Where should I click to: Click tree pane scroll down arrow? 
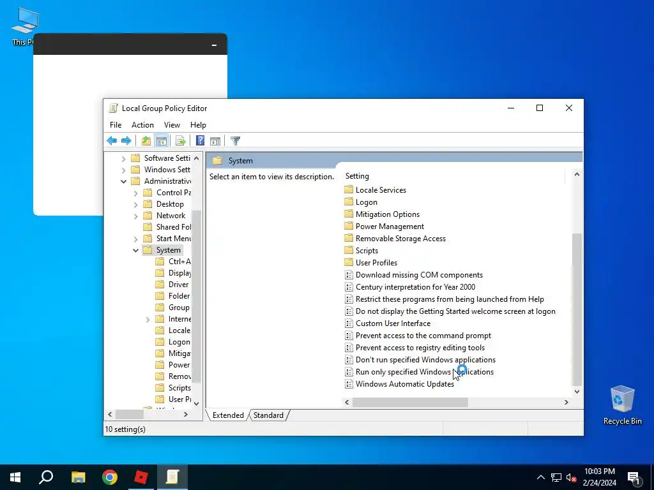[x=197, y=403]
